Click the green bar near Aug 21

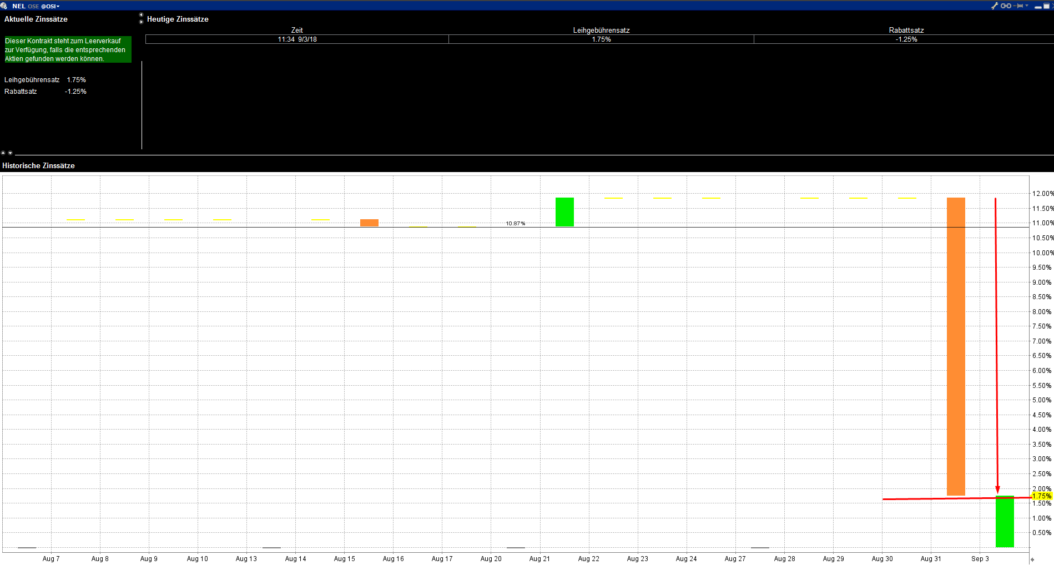pos(564,212)
